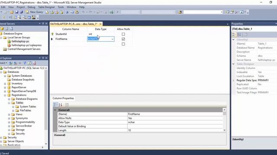Click Column Properties scrollbar down arrow
Viewport: 277px width, 155px height.
click(x=225, y=130)
